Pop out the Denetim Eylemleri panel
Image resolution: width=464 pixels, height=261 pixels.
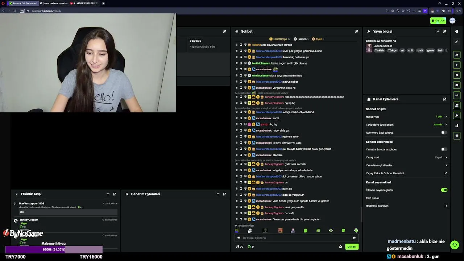(x=224, y=194)
